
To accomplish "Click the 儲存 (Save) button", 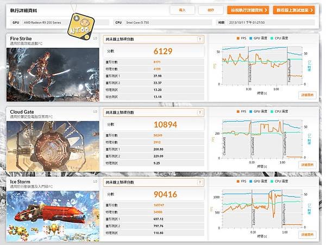I will [211, 10].
